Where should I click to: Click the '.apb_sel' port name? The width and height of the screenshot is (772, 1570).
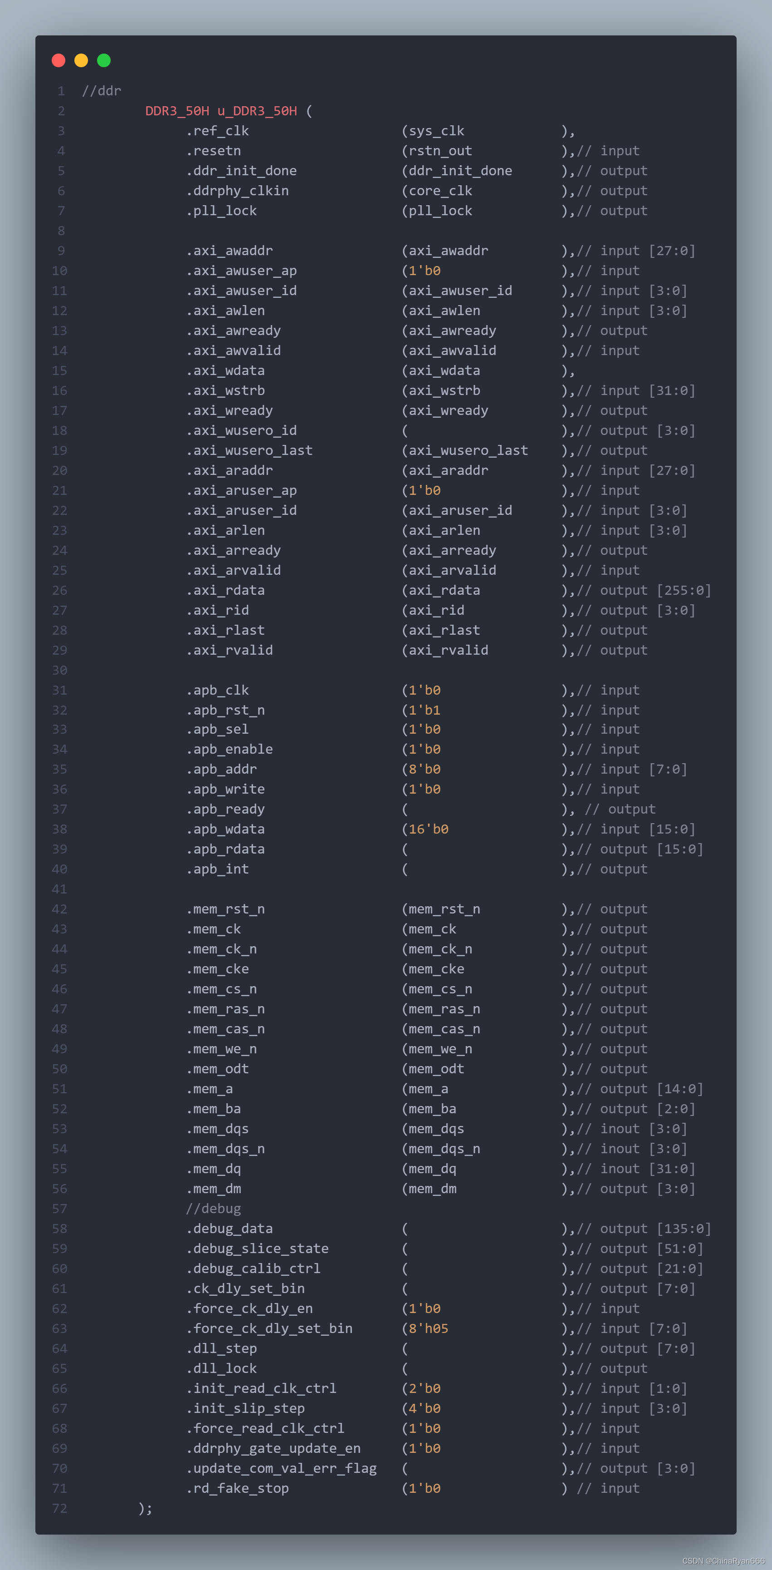pyautogui.click(x=217, y=730)
